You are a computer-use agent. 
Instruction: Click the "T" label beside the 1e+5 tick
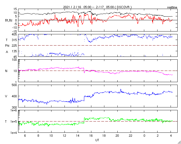pos(6,121)
